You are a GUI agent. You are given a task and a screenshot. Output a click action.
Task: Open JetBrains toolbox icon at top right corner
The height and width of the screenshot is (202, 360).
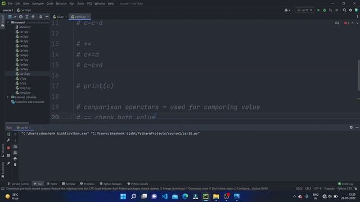coord(357,10)
